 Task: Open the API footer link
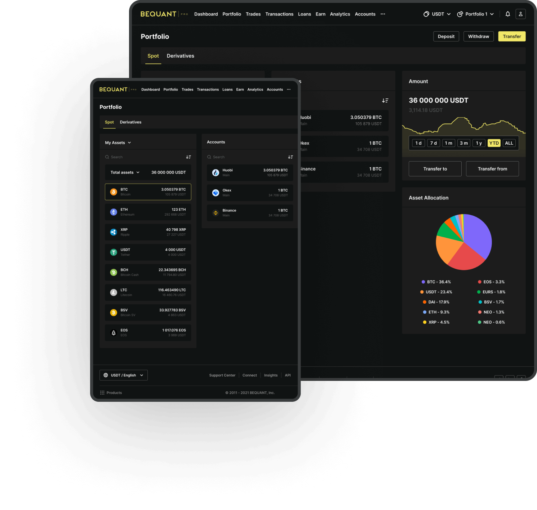click(x=288, y=375)
